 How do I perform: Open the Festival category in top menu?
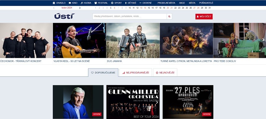pos(101,3)
